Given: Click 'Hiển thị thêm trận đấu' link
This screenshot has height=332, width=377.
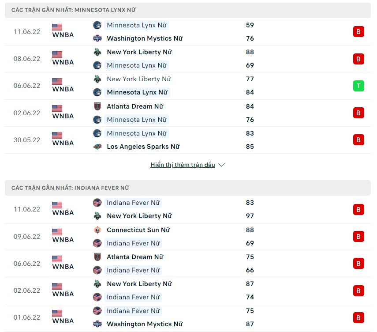Looking at the screenshot, I should pyautogui.click(x=183, y=165).
